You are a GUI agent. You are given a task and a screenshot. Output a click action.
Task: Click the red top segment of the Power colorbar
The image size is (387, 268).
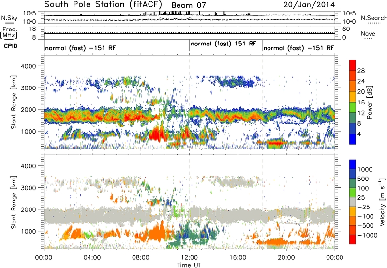(x=353, y=65)
